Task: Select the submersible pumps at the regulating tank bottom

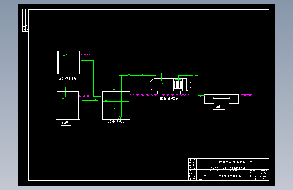Action: (x=120, y=118)
